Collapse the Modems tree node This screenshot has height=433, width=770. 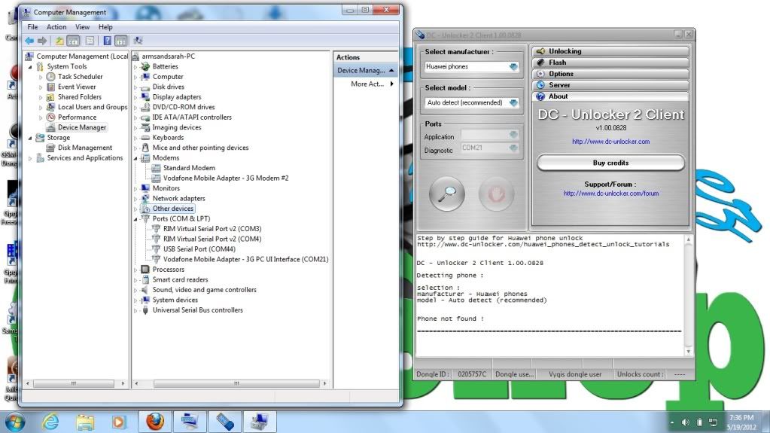136,158
